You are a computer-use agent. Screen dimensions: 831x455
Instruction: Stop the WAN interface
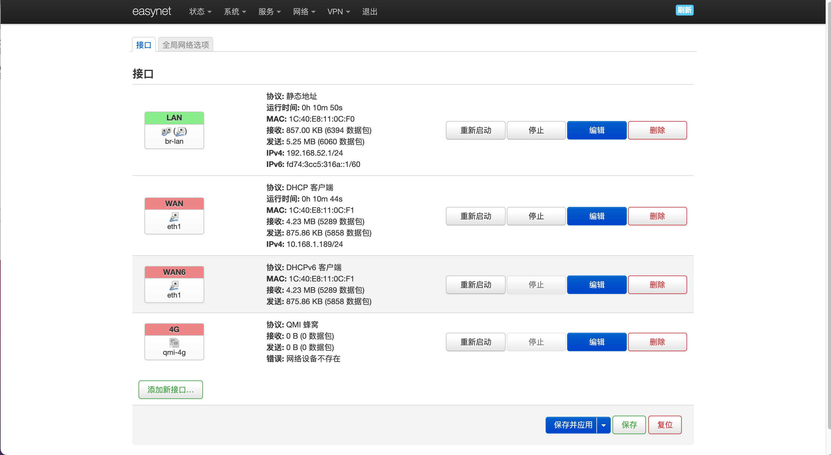(536, 216)
